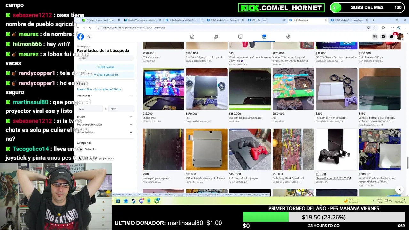Click the Marketplace search box containing ps3
The height and width of the screenshot is (230, 409).
(x=105, y=58)
